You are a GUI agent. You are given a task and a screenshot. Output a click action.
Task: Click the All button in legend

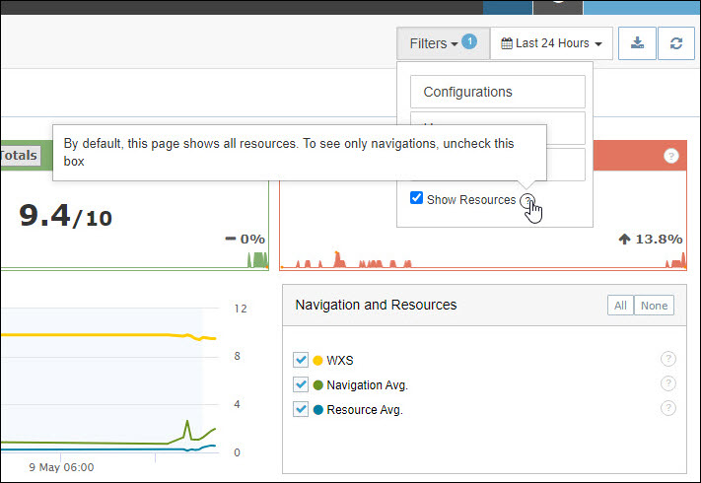pyautogui.click(x=620, y=306)
